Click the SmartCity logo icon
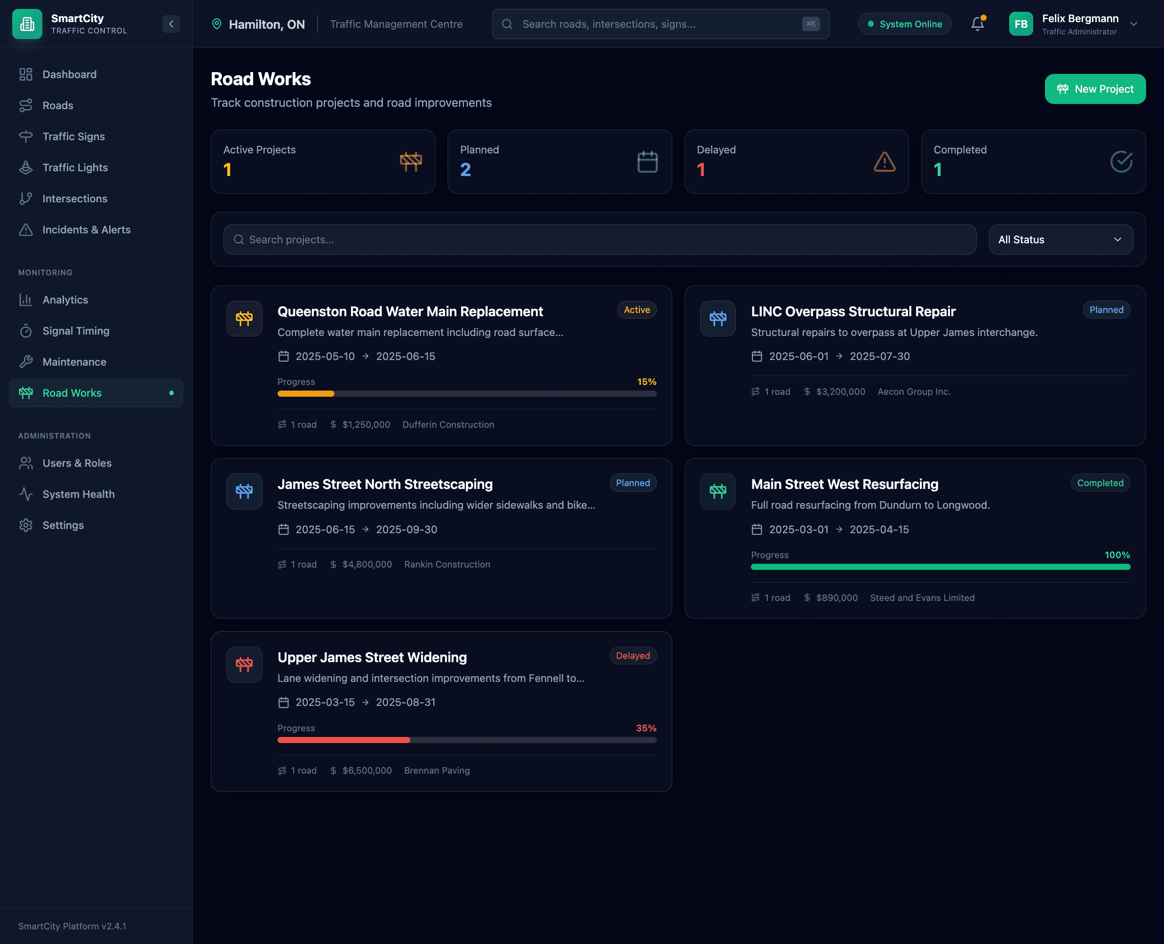The image size is (1164, 944). click(27, 24)
